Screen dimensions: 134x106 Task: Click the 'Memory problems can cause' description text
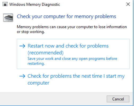point(72,27)
